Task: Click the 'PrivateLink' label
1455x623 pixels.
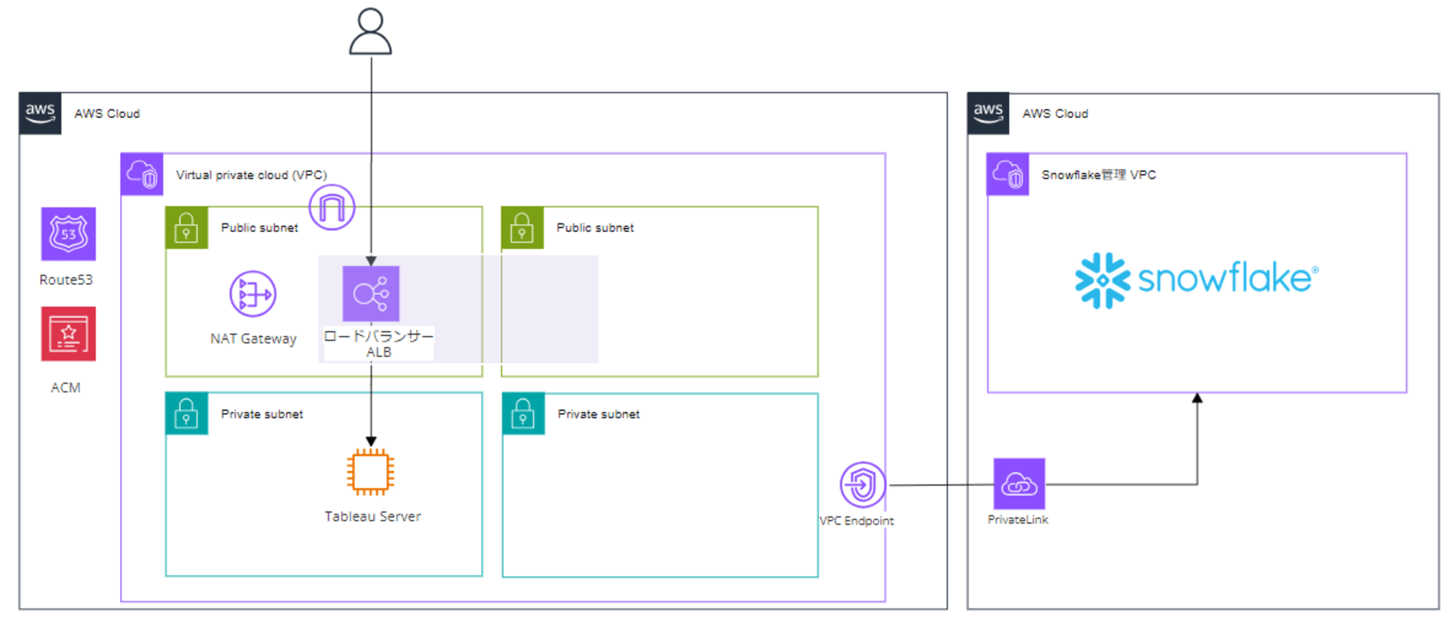Action: pyautogui.click(x=1018, y=520)
